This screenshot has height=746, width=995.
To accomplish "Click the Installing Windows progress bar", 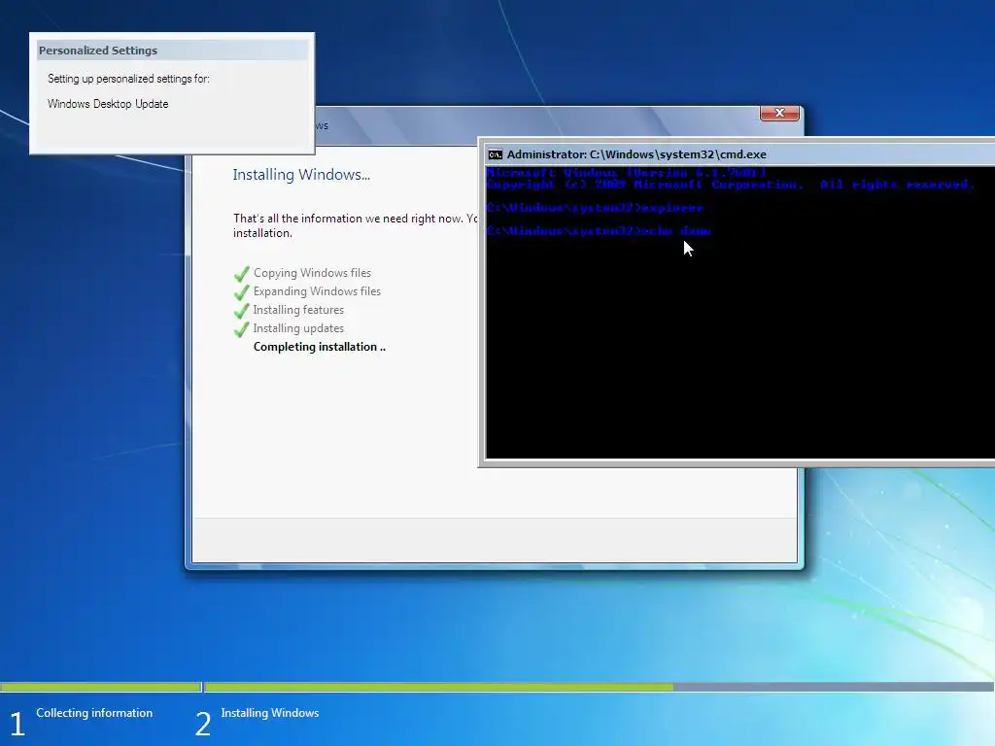I will [x=599, y=687].
